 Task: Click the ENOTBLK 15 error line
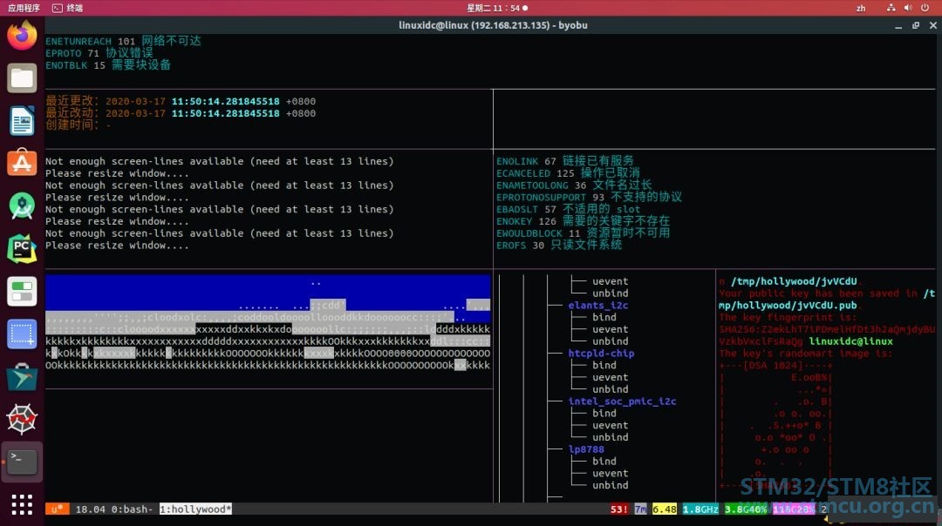tap(108, 64)
